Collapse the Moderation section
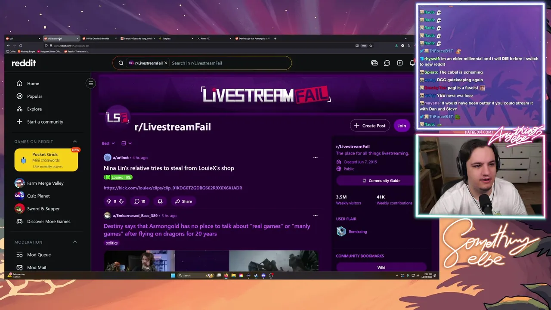The height and width of the screenshot is (310, 551). tap(75, 242)
